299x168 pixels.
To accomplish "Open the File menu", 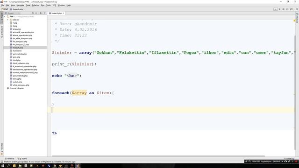I will click(2, 5).
